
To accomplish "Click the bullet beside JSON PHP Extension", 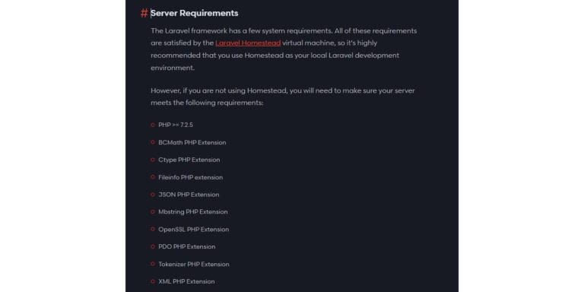I will point(153,195).
